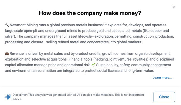Screen dimensions: 181x105
Task: Click the blue AI sparkle icon
Action: pos(8,97)
